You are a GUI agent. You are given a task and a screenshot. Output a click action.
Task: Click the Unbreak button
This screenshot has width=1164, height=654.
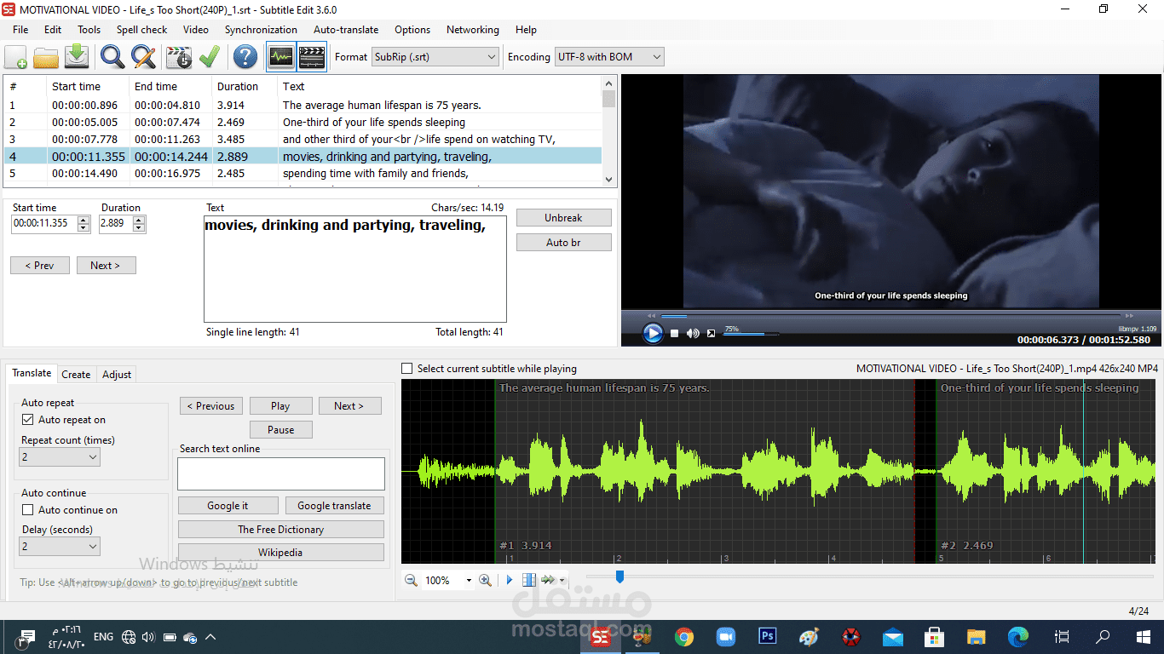click(564, 218)
